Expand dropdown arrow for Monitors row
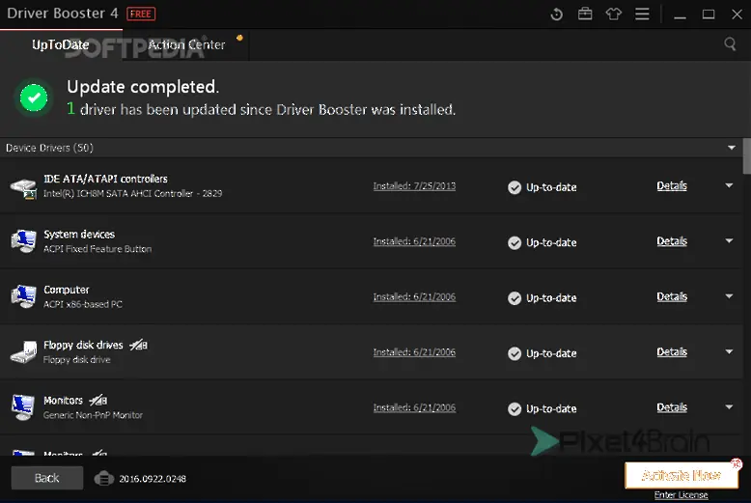Viewport: 751px width, 503px height. tap(729, 407)
